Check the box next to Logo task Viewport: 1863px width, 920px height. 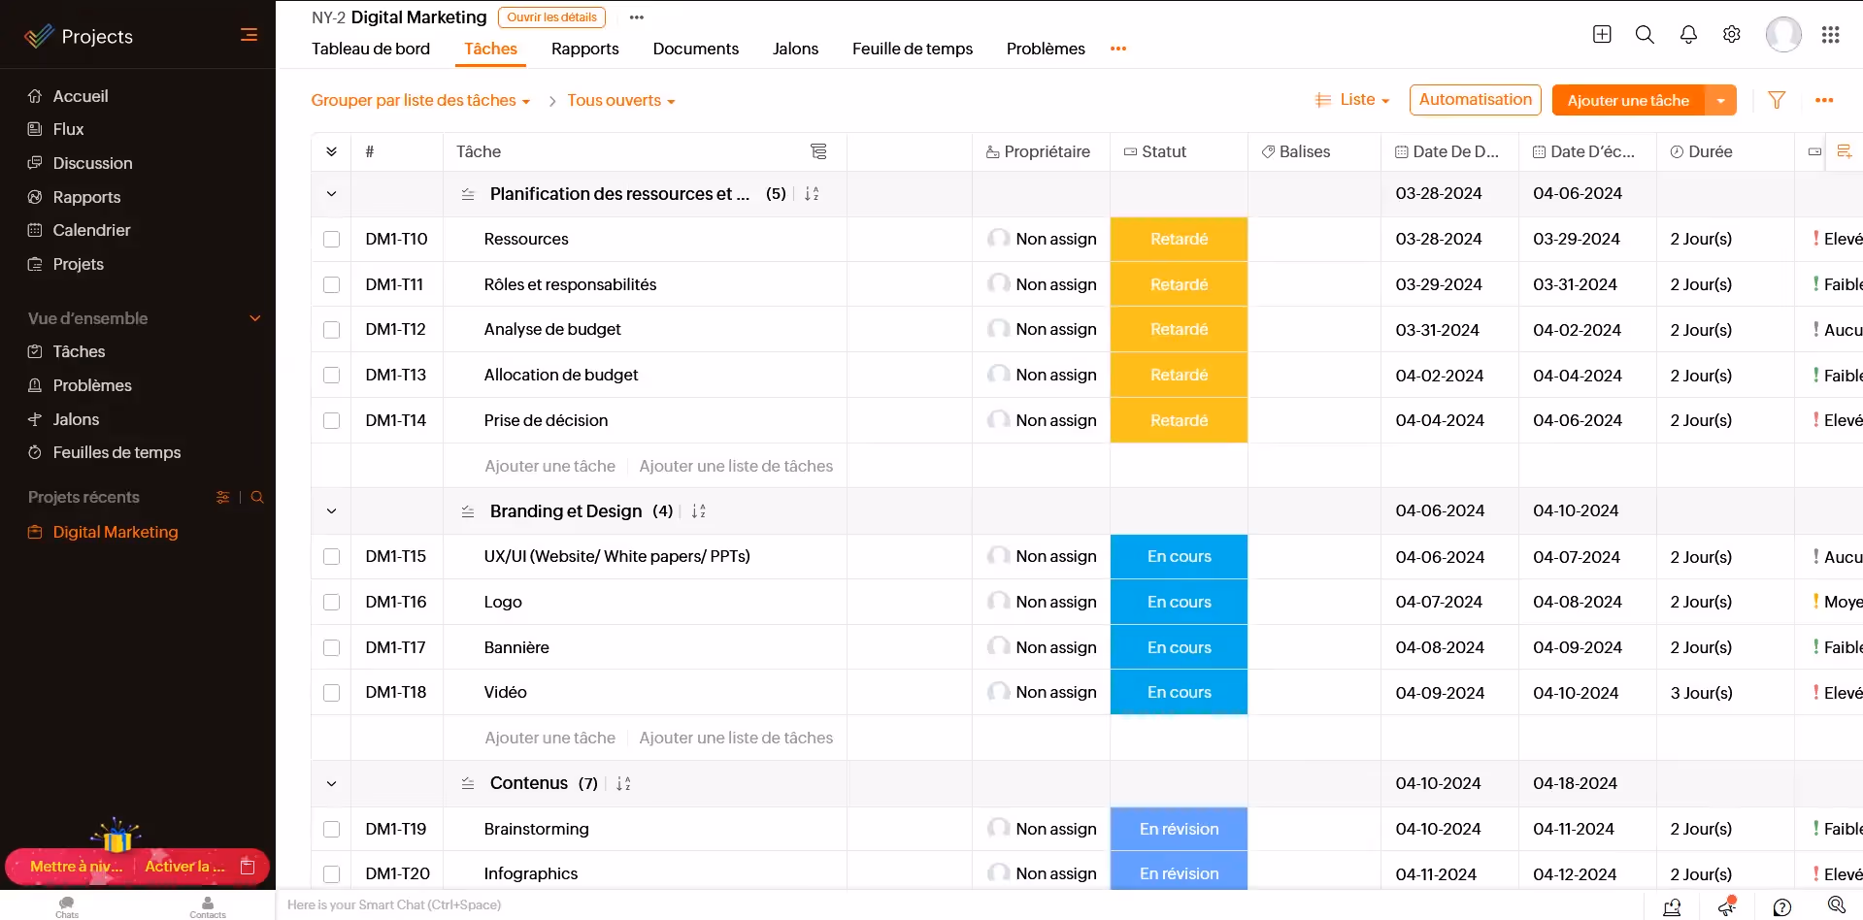coord(332,602)
